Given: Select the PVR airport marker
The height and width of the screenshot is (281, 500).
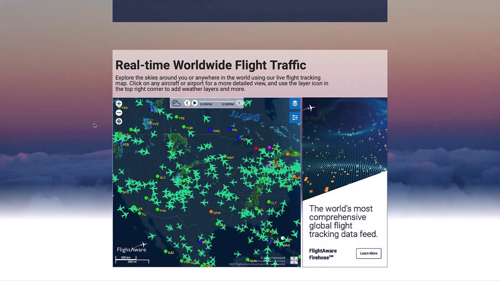Looking at the screenshot, I should [x=182, y=261].
